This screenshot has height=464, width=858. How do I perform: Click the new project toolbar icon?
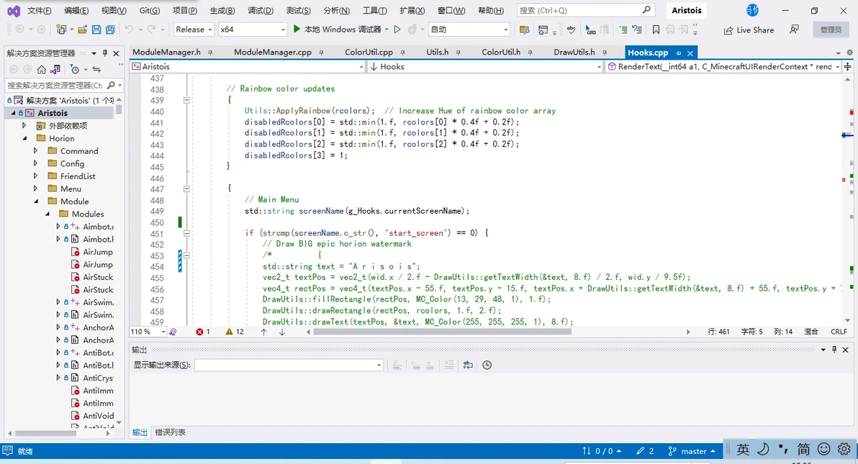point(61,29)
